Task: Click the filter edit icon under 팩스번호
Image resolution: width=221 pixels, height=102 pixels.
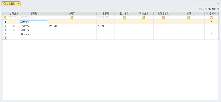Action: [x=144, y=17]
